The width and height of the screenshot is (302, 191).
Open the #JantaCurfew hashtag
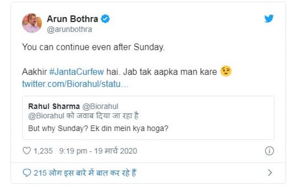pos(76,72)
